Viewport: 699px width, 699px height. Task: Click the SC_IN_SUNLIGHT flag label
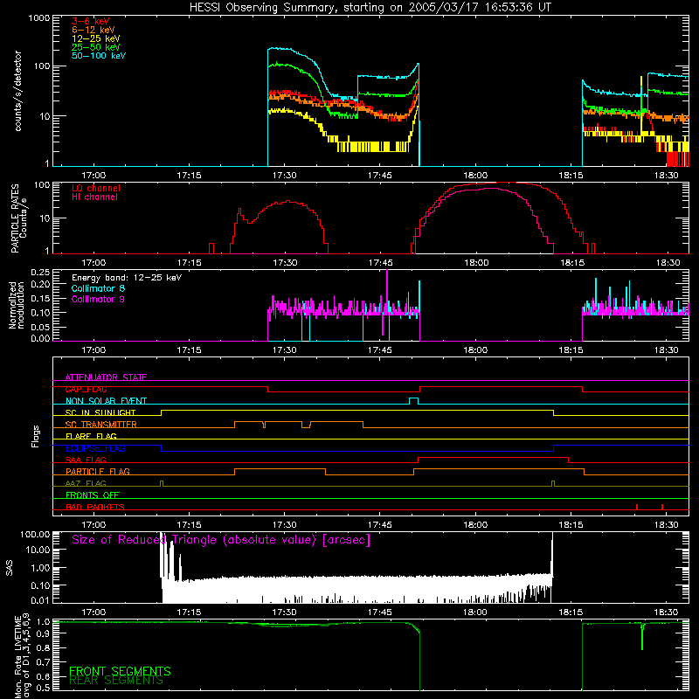pyautogui.click(x=100, y=412)
